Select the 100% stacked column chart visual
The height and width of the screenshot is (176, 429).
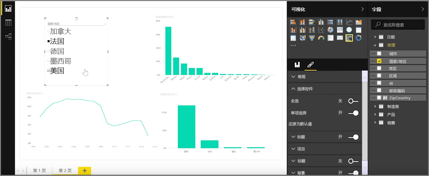tap(340, 22)
